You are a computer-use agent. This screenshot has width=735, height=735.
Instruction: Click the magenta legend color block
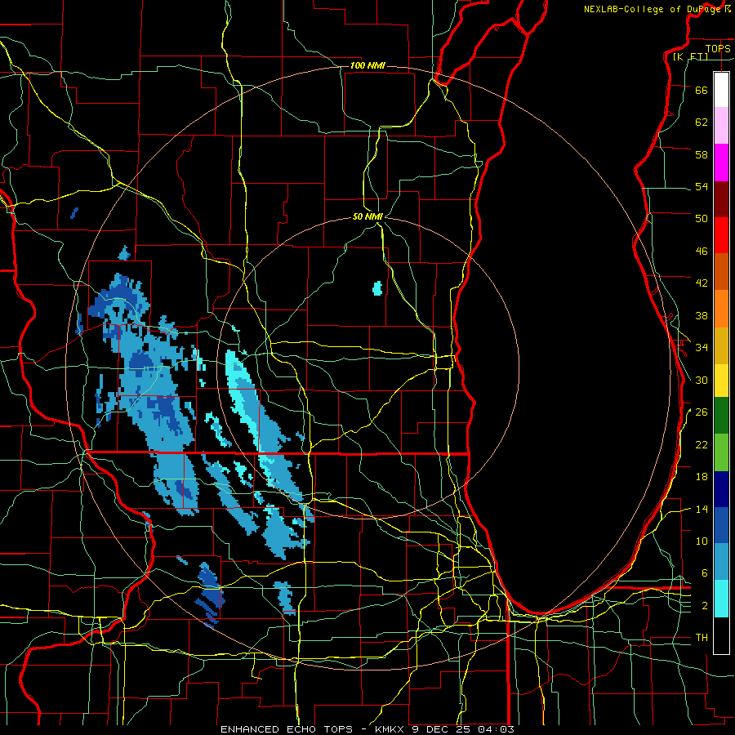(721, 163)
